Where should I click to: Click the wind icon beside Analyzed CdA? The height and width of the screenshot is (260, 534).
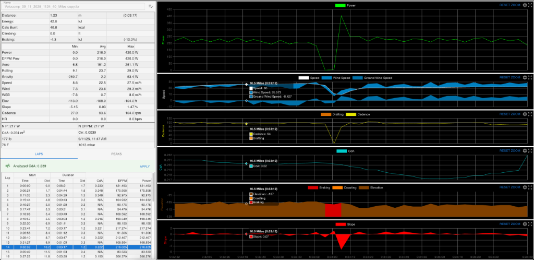(7, 166)
